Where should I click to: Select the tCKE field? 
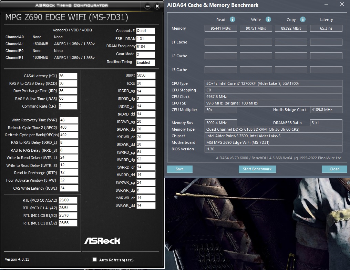point(146,83)
